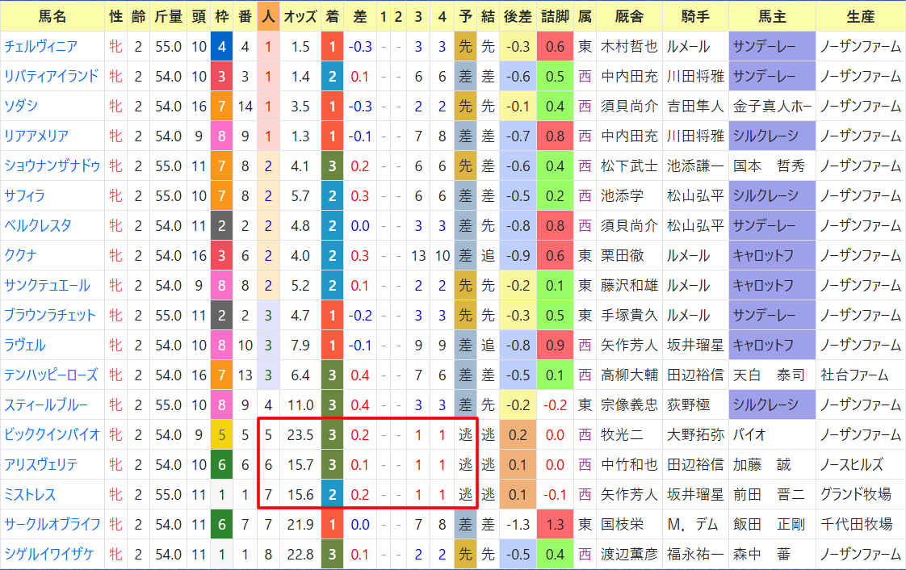The width and height of the screenshot is (906, 570).
Task: Open horse link ソダシ
Action: (21, 107)
